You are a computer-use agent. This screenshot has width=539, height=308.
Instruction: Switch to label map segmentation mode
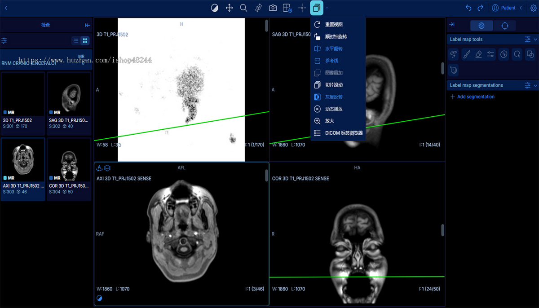(482, 26)
